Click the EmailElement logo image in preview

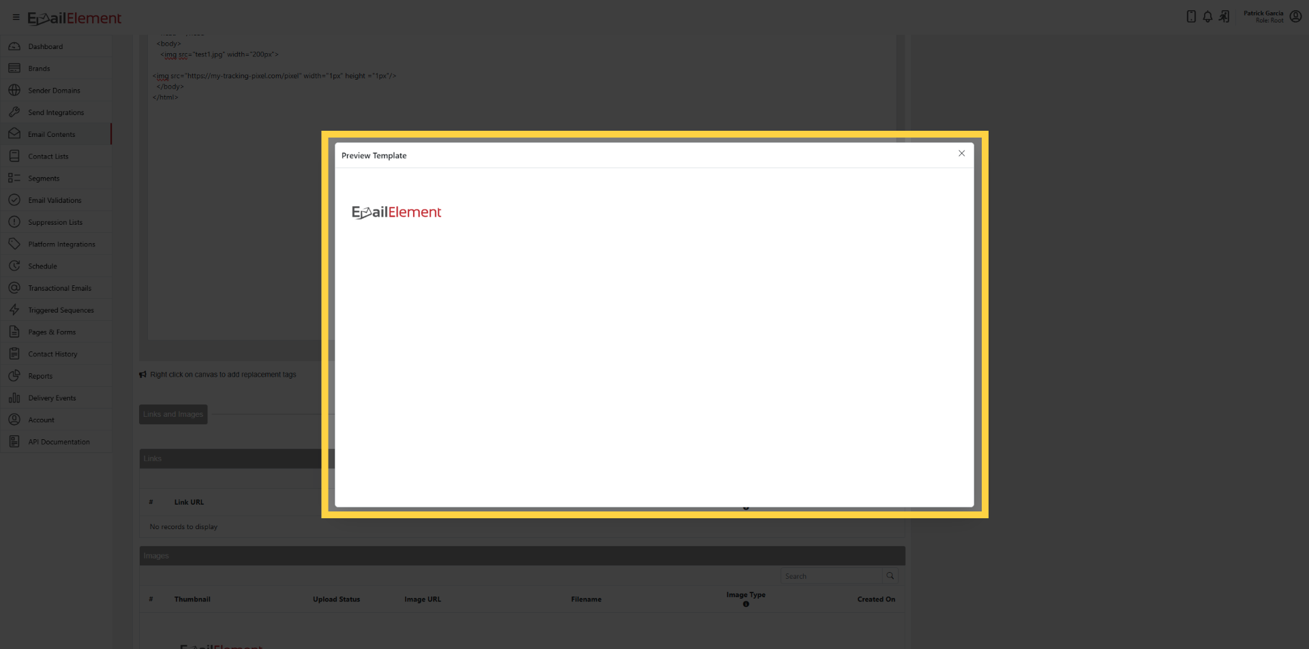tap(396, 212)
